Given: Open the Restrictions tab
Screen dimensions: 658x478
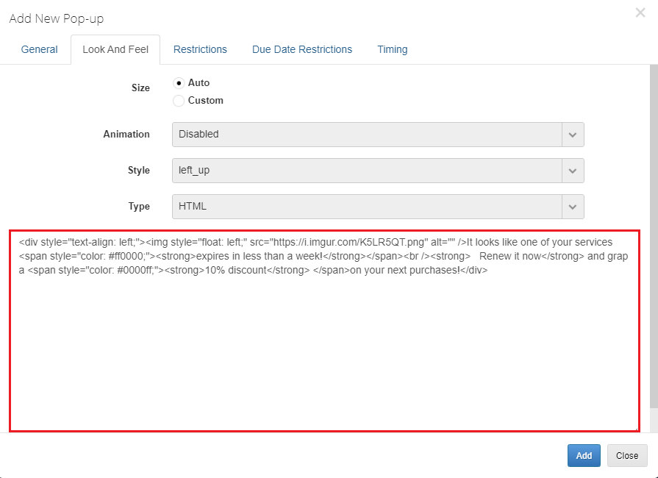Looking at the screenshot, I should pos(200,49).
